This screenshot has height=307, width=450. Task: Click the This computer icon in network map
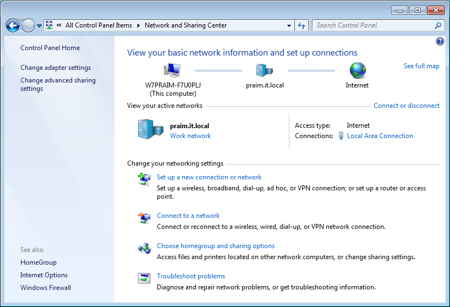(172, 70)
